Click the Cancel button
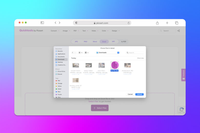This screenshot has height=133, width=200. point(130,94)
